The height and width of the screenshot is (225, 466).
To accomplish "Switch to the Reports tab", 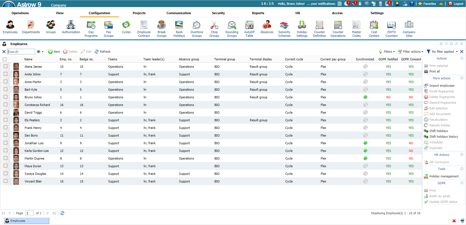I will click(258, 13).
